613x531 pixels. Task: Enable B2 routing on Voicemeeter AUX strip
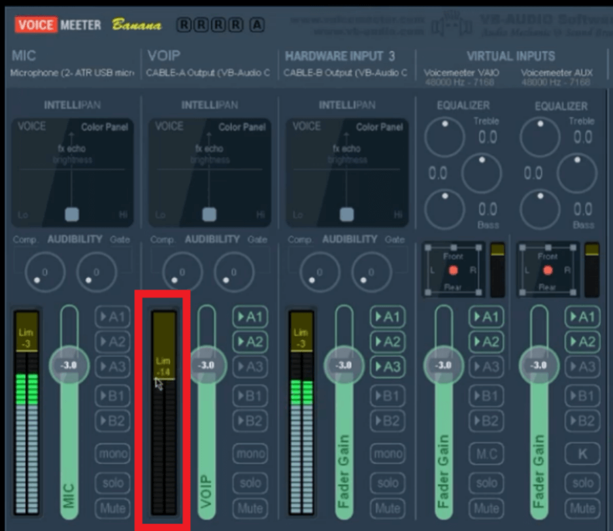tap(582, 421)
